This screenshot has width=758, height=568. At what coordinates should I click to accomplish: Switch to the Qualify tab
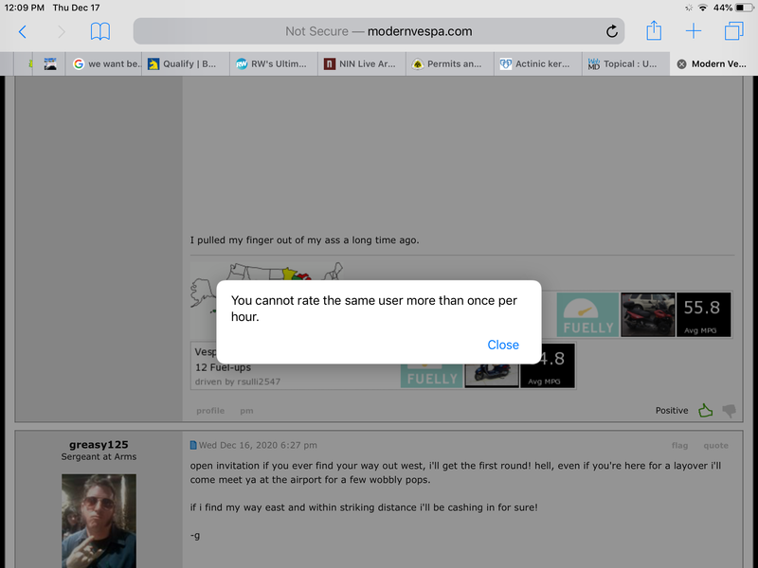pos(186,63)
